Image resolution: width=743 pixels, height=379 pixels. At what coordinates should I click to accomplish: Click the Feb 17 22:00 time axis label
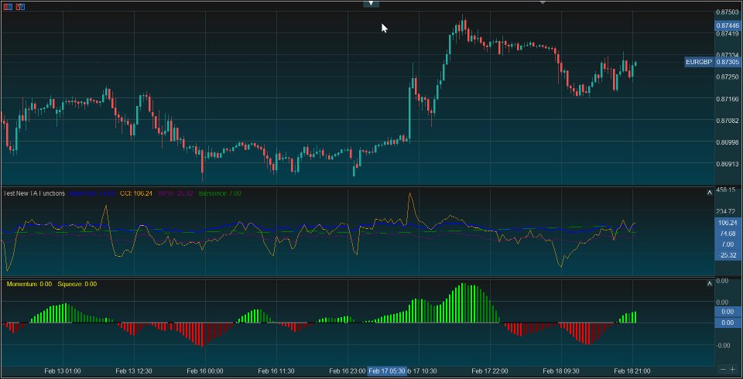click(x=490, y=371)
